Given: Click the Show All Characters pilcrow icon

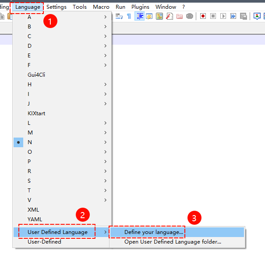Looking at the screenshot, I should pos(129,16).
